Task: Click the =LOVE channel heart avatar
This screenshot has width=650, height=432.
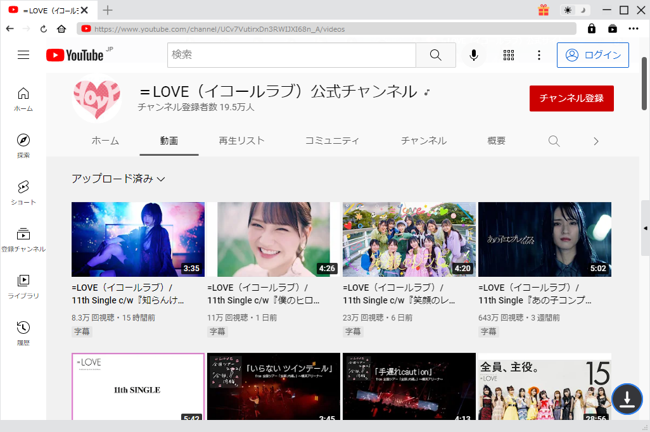Action: tap(96, 99)
